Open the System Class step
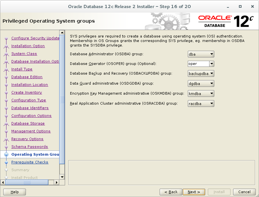The height and width of the screenshot is (197, 259). coord(24,54)
